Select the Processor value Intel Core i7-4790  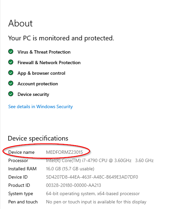[100, 160]
